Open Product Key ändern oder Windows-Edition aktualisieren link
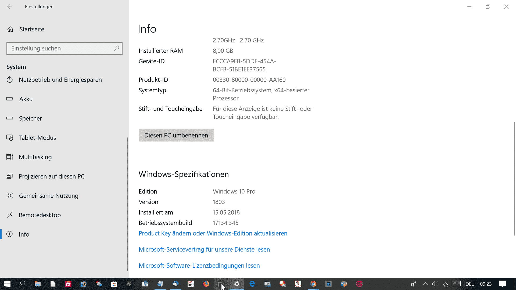The width and height of the screenshot is (516, 290). [x=213, y=233]
